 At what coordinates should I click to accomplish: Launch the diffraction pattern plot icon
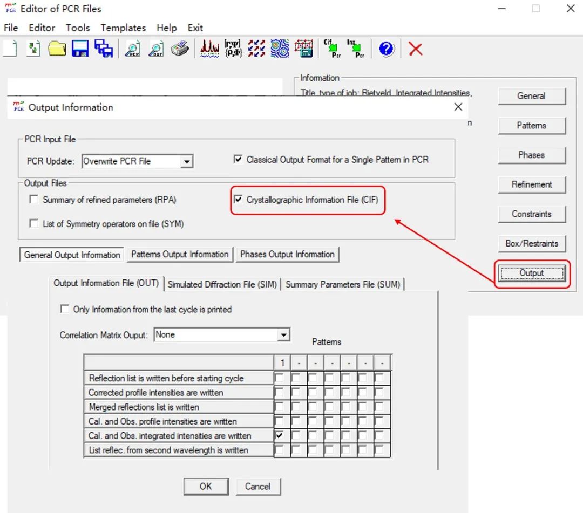click(x=209, y=49)
